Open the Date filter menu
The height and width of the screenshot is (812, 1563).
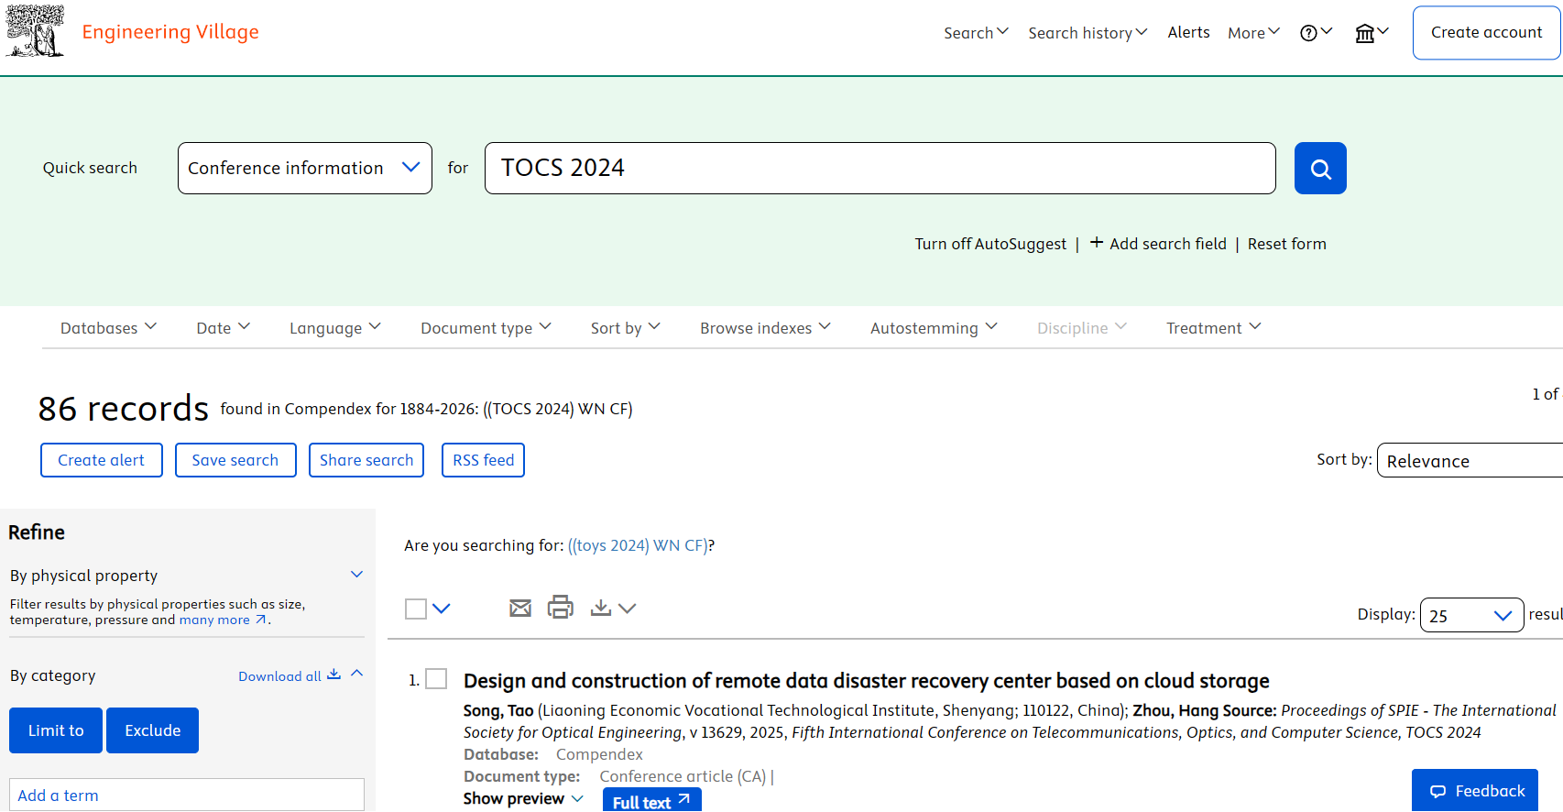tap(224, 328)
